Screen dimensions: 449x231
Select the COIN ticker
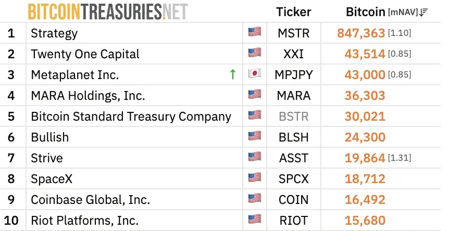[293, 200]
